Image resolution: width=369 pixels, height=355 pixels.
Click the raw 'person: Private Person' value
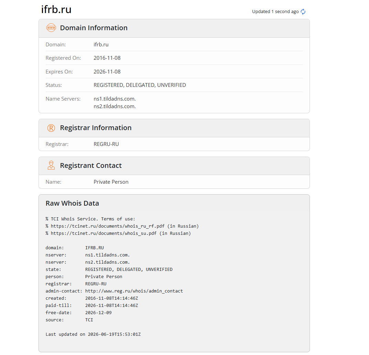103,277
